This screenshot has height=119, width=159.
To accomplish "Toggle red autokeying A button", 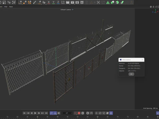I will (79, 113).
